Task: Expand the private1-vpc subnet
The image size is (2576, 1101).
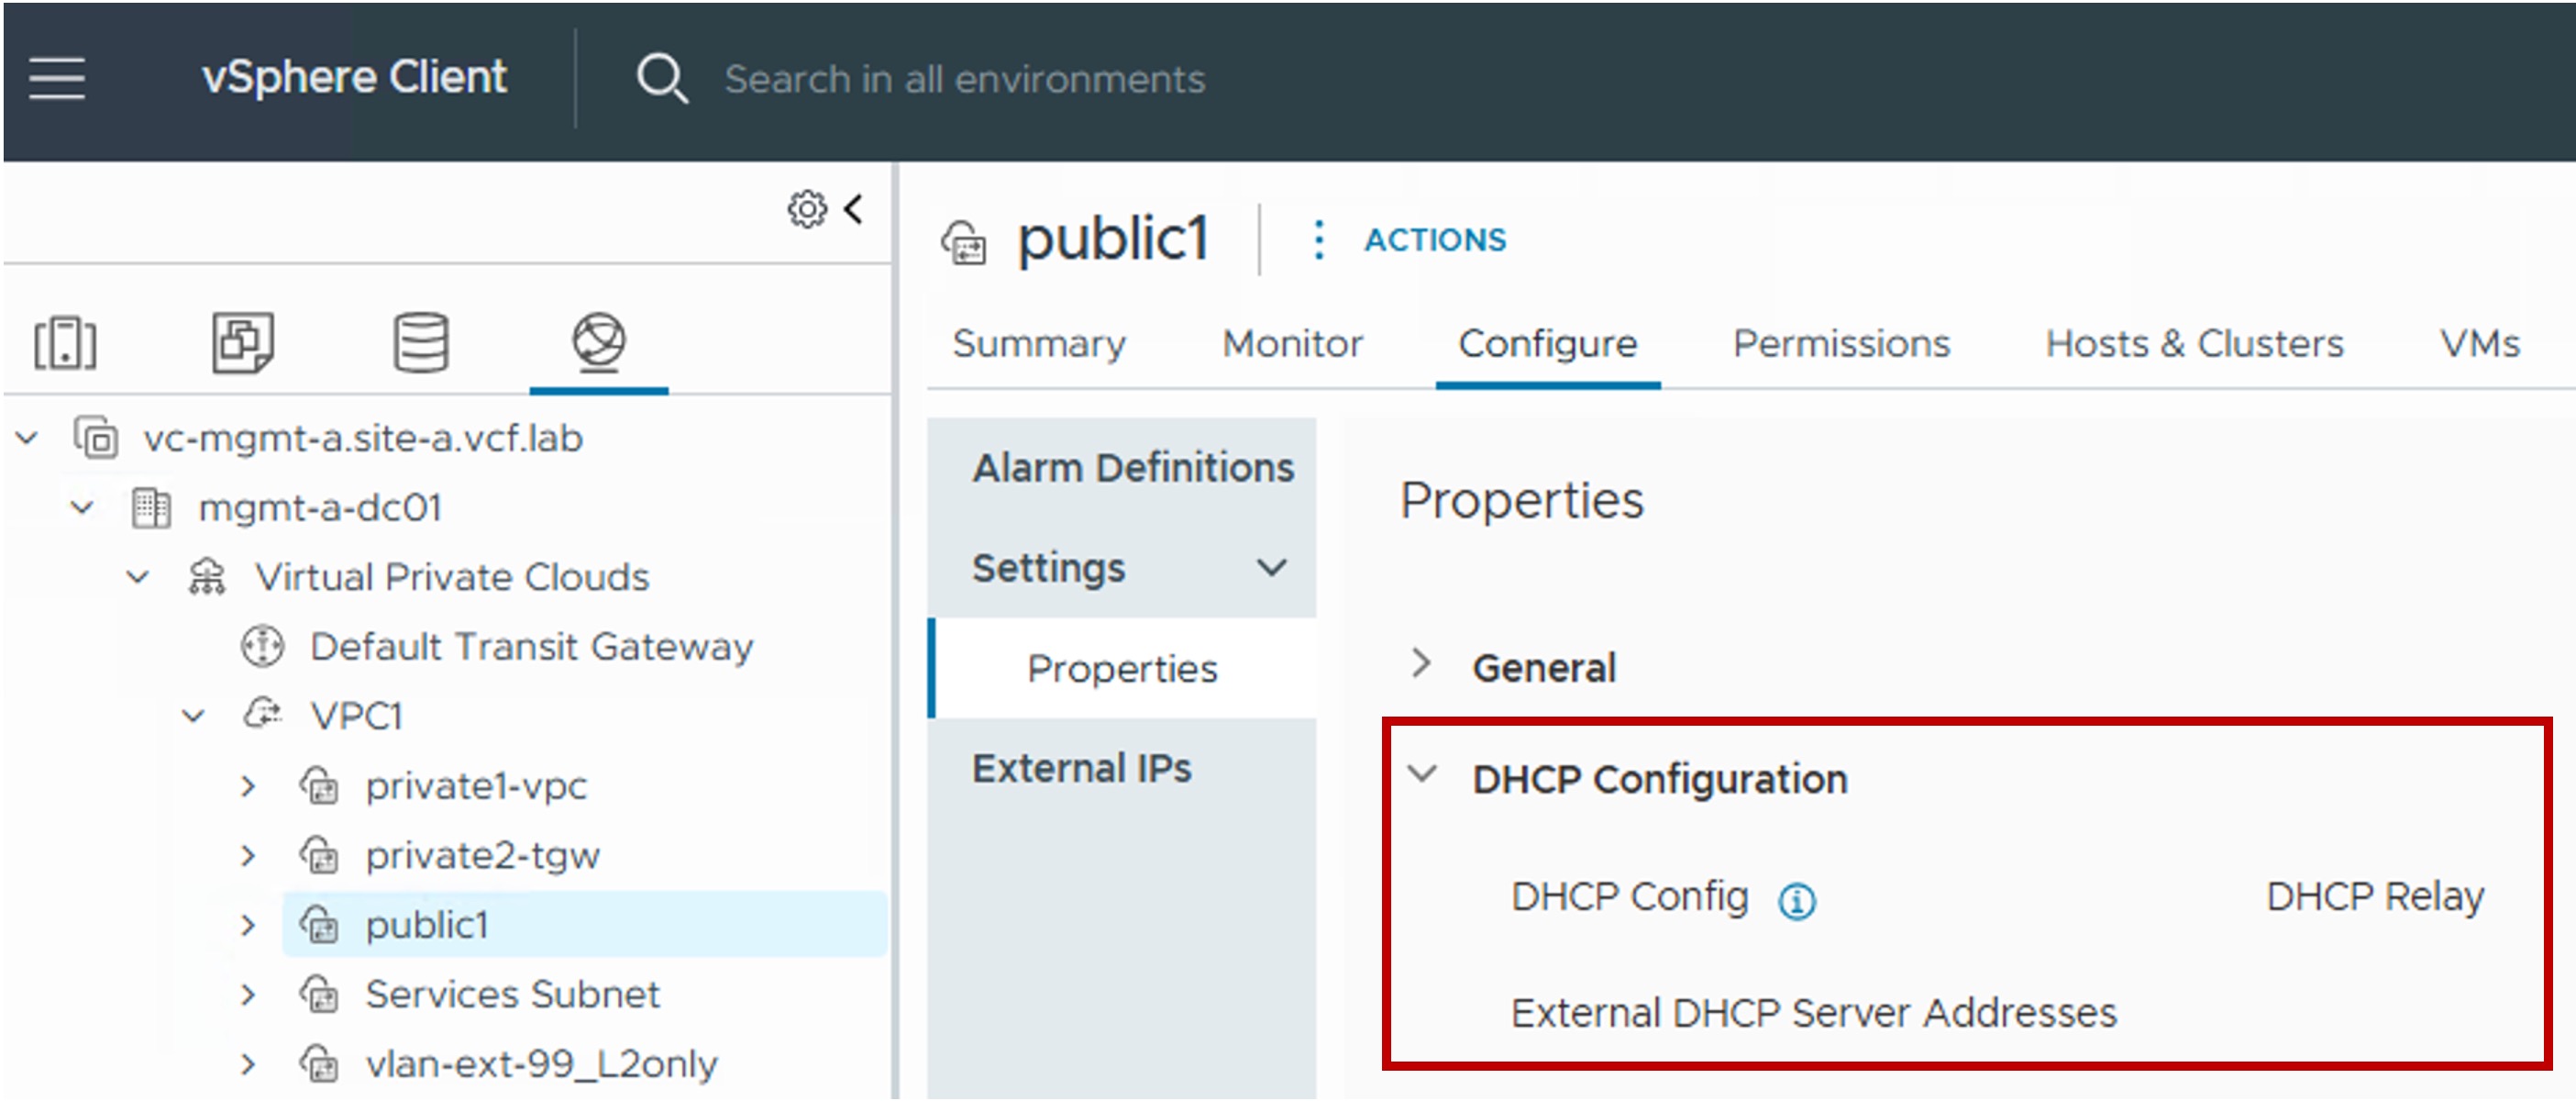Action: [248, 786]
